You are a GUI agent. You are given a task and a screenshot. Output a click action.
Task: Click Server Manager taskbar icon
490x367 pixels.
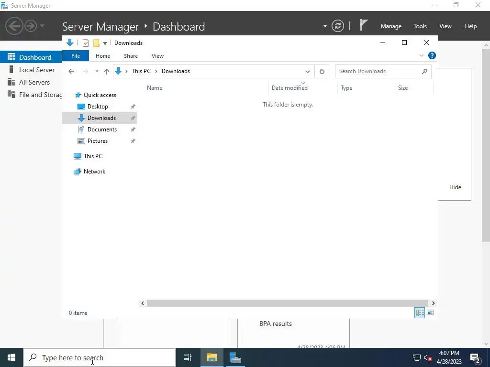[x=235, y=357]
